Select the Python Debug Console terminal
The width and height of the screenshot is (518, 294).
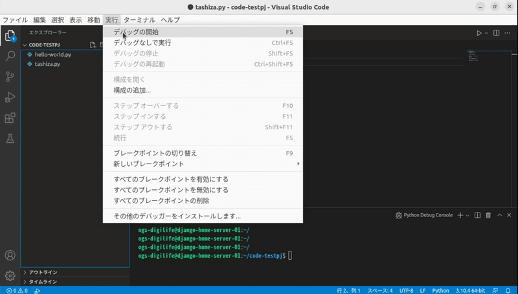pyautogui.click(x=424, y=215)
